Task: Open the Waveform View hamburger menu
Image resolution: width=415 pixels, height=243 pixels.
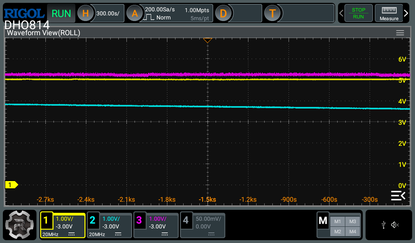Action: tap(400, 33)
